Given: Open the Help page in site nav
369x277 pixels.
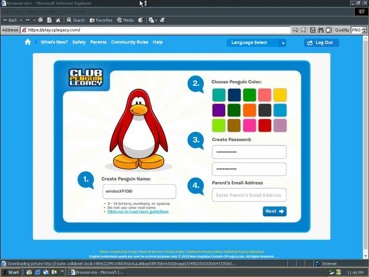Looking at the screenshot, I should (x=158, y=42).
